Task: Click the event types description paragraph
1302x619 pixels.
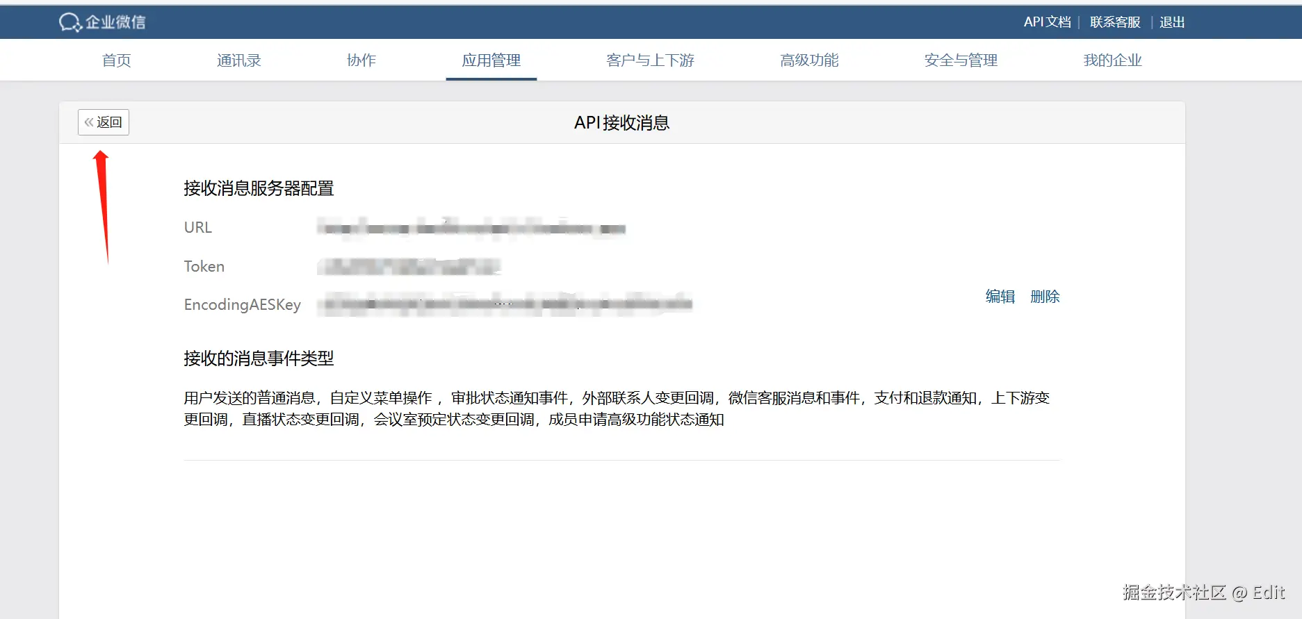Action: tap(617, 408)
